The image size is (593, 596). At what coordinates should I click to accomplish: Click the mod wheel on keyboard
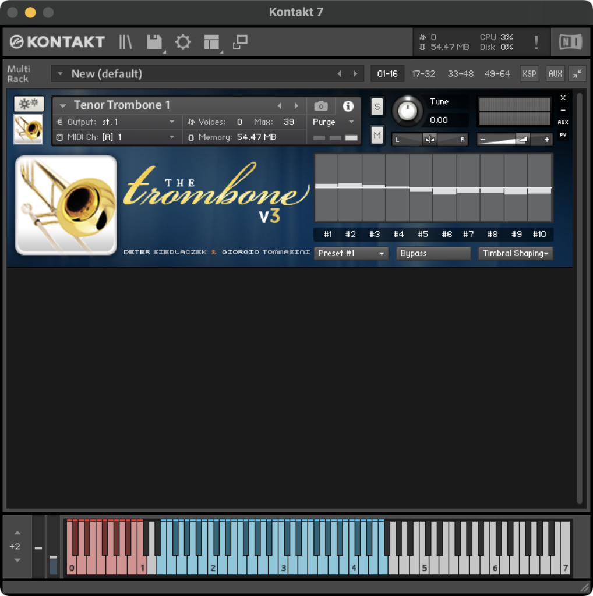pyautogui.click(x=54, y=547)
